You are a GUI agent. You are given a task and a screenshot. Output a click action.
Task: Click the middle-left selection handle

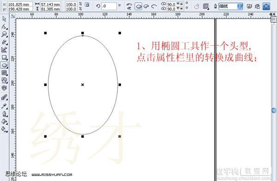(45, 85)
